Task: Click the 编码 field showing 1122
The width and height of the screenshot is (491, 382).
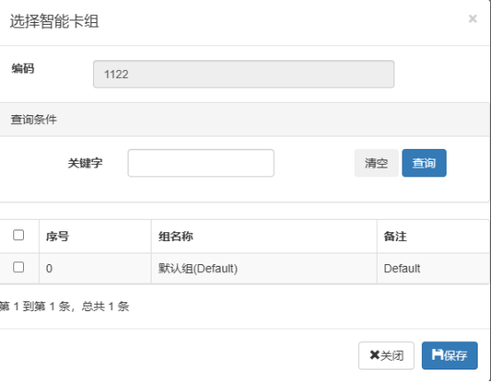Action: tap(244, 74)
